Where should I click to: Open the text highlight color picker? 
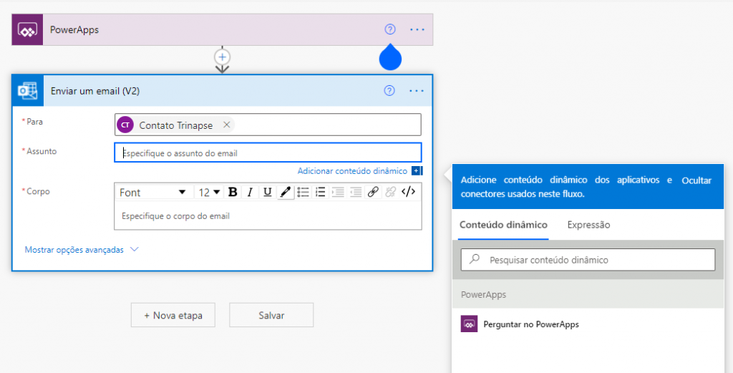click(x=285, y=192)
